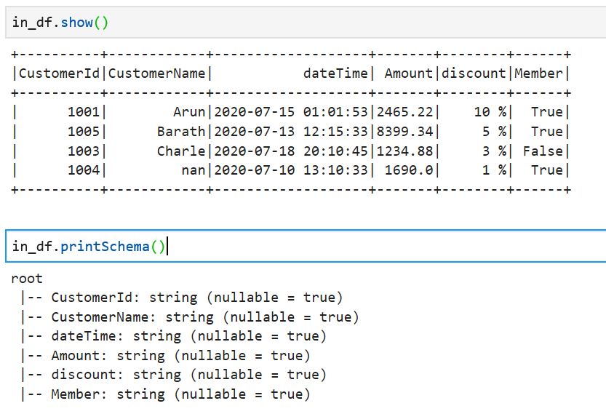Image resolution: width=606 pixels, height=414 pixels.
Task: Click the nan customer name value
Action: 194,170
